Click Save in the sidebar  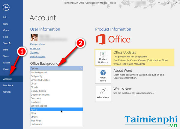tap(12, 37)
